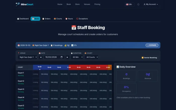Open the All Courts dropdown
The height and width of the screenshot is (110, 176).
click(92, 57)
